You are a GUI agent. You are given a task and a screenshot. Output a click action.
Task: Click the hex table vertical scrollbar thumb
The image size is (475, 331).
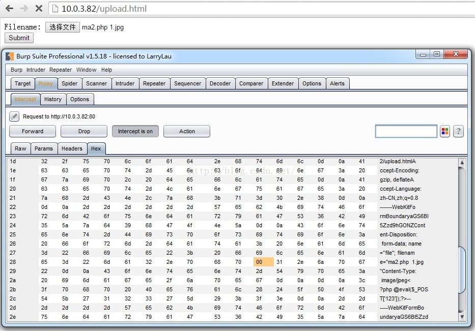tap(462, 270)
